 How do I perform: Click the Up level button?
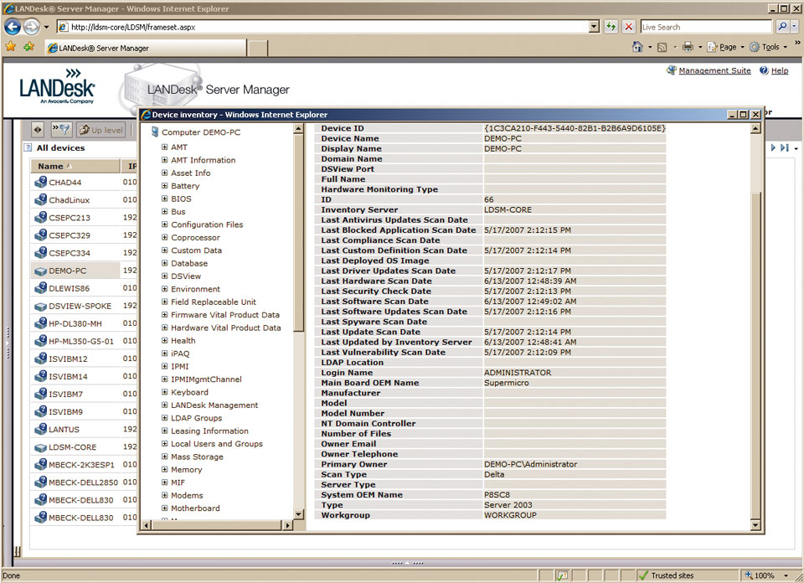point(100,130)
